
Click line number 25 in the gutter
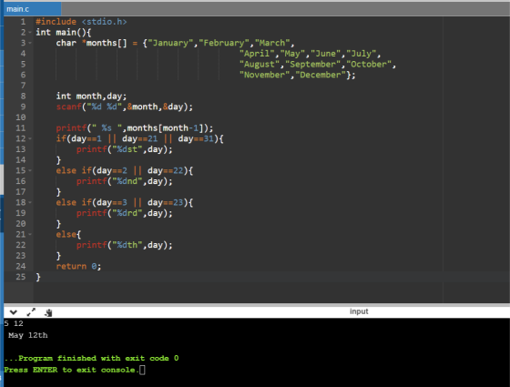(x=20, y=277)
